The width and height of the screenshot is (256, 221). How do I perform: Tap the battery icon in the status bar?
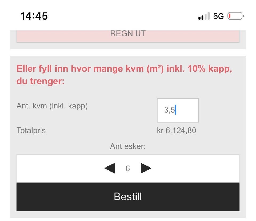pyautogui.click(x=236, y=16)
